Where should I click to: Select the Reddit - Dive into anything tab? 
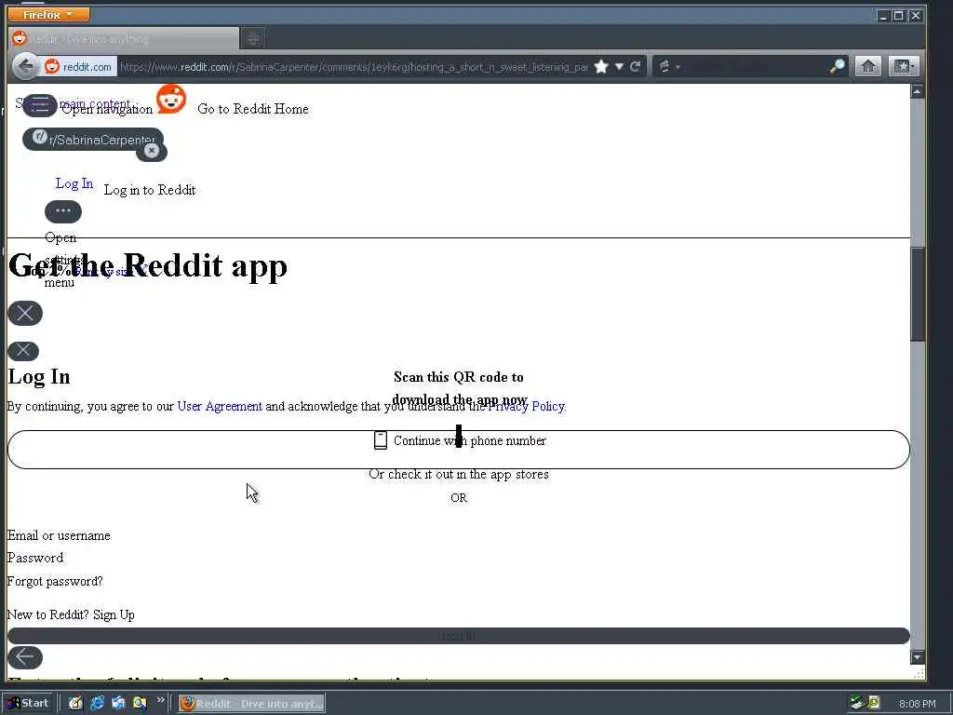point(125,39)
